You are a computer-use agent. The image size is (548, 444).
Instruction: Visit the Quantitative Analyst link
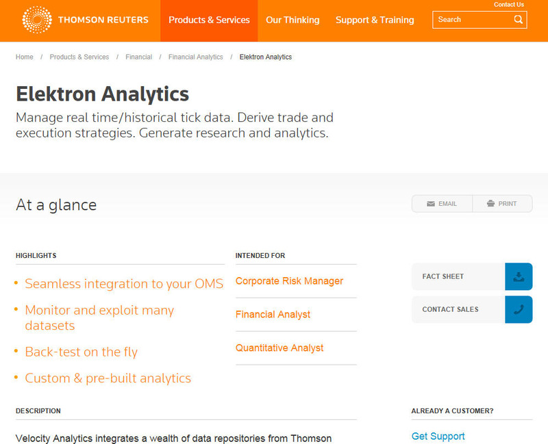coord(279,348)
